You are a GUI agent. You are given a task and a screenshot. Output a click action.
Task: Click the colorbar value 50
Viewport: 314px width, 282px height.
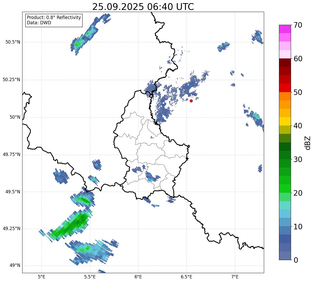click(298, 92)
